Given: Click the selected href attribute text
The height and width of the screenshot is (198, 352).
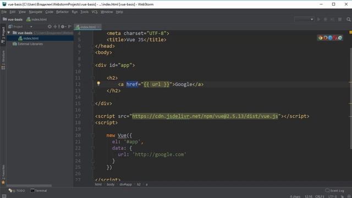Looking at the screenshot, I should click(132, 84).
